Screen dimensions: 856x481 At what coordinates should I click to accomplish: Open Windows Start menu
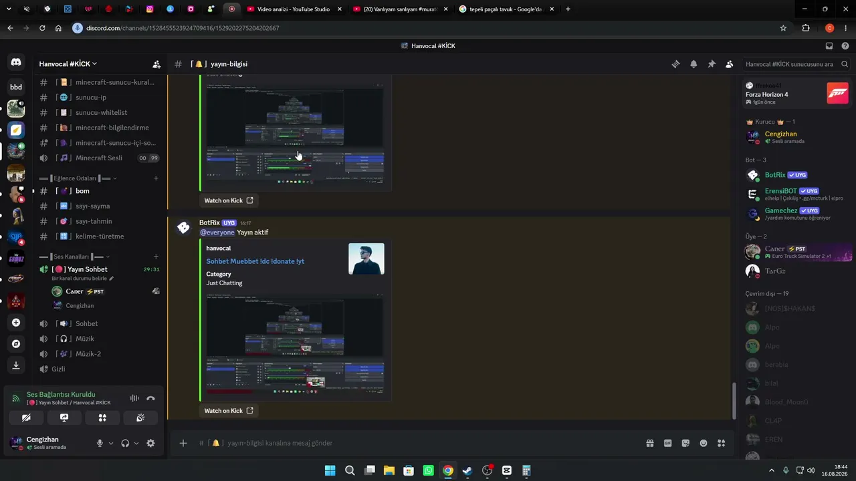[330, 470]
